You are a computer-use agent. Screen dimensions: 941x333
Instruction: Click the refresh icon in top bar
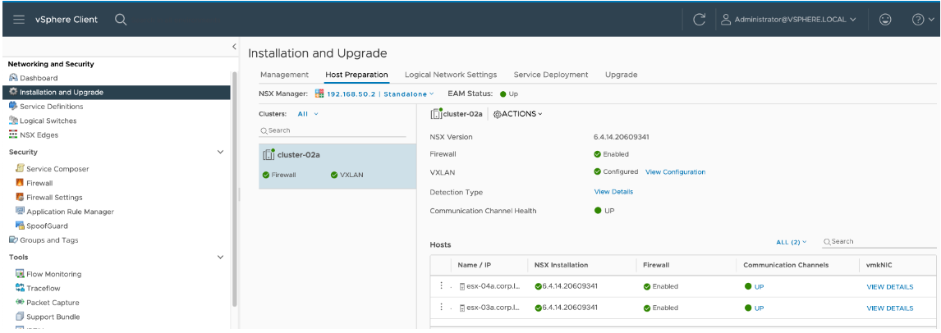pyautogui.click(x=699, y=20)
